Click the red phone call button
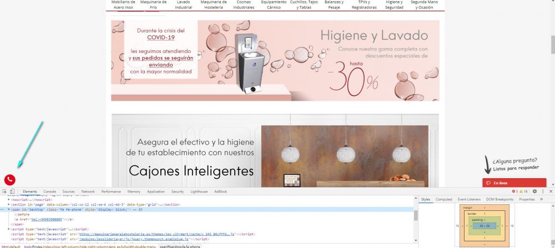The image size is (555, 248). click(10, 180)
